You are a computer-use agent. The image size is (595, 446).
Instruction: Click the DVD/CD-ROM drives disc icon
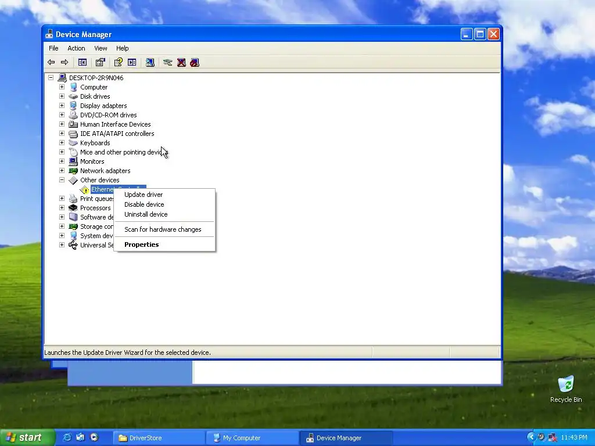tap(73, 115)
